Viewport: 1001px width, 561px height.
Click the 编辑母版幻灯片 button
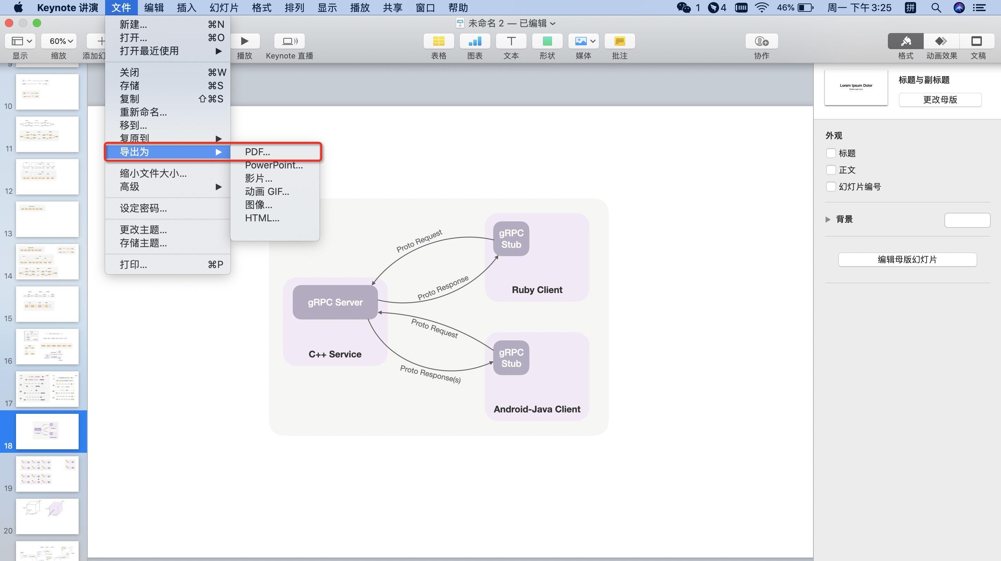coord(907,260)
